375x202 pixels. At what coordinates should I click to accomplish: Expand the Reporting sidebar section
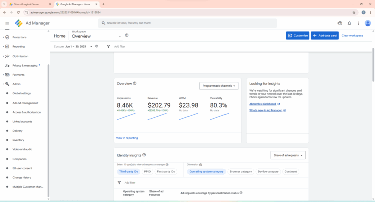tap(3, 46)
